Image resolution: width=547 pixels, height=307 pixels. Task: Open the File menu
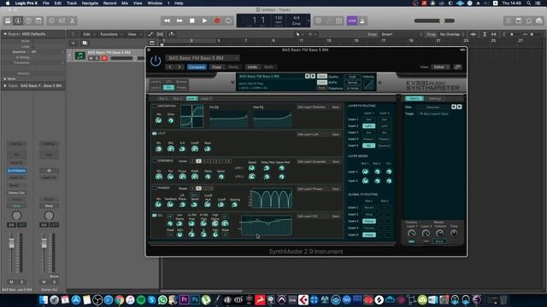45,3
